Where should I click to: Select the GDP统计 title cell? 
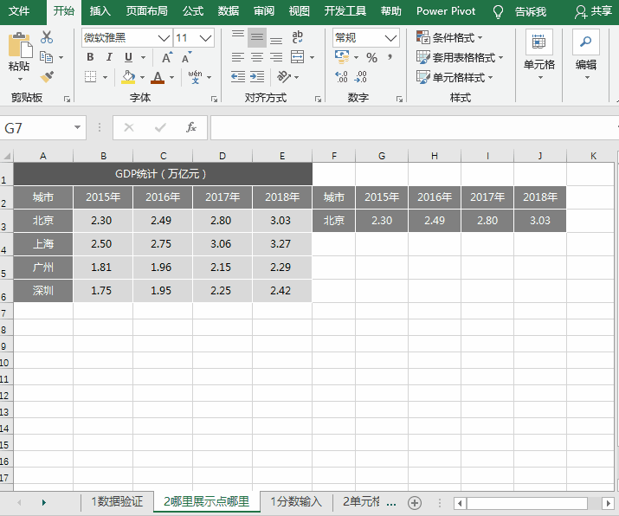(x=163, y=174)
